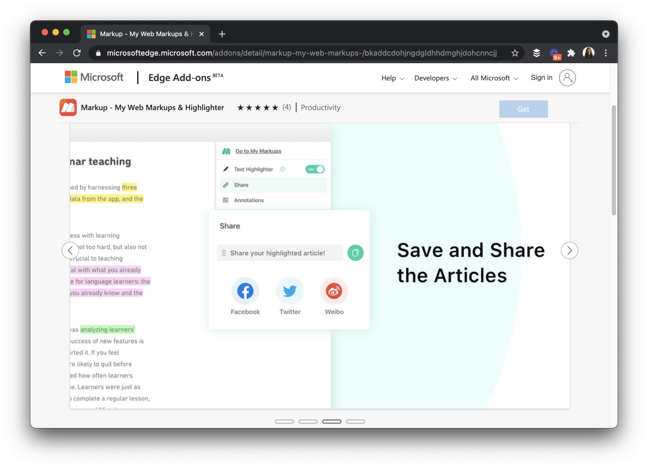Open the Productivity category link
This screenshot has height=468, width=648.
tap(320, 108)
